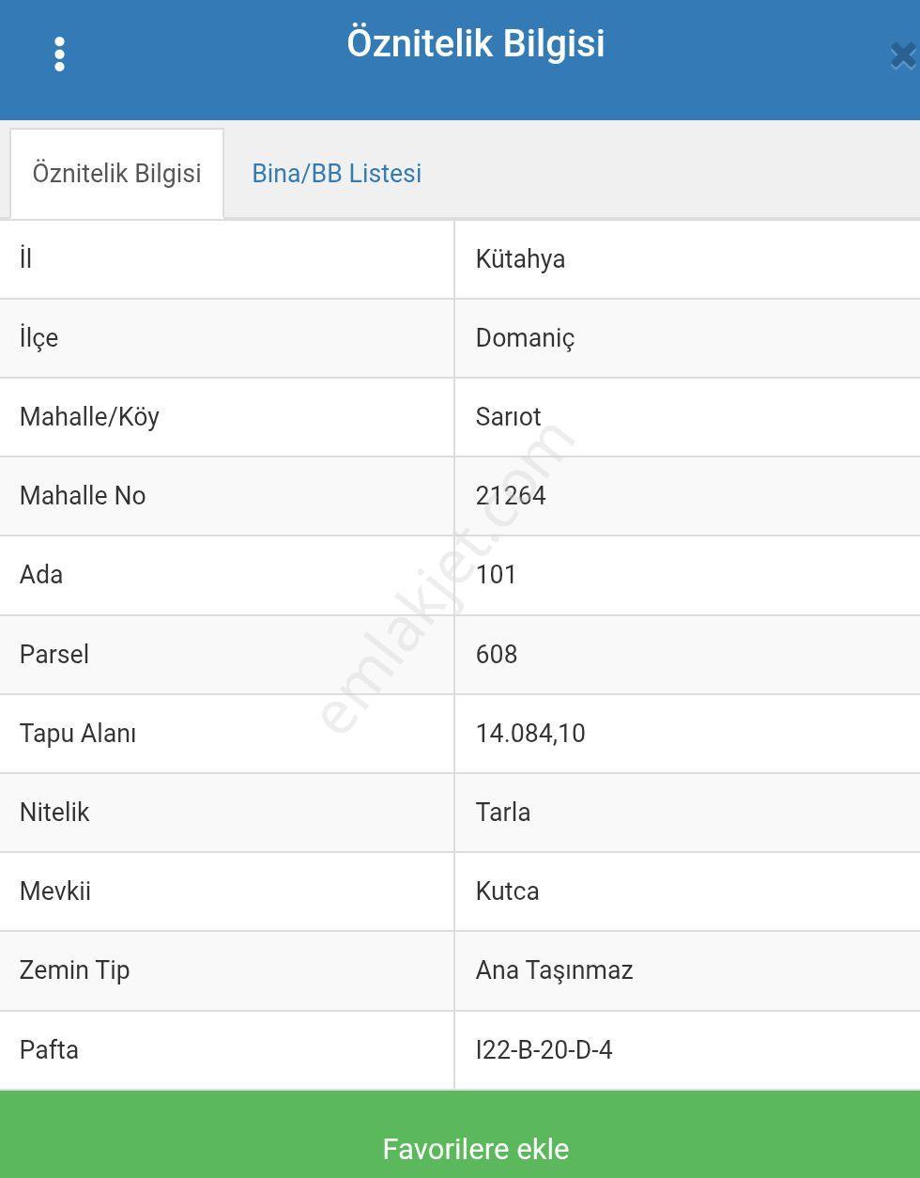This screenshot has height=1178, width=920.
Task: Click the Tapu Alanı row label
Action: tap(78, 734)
